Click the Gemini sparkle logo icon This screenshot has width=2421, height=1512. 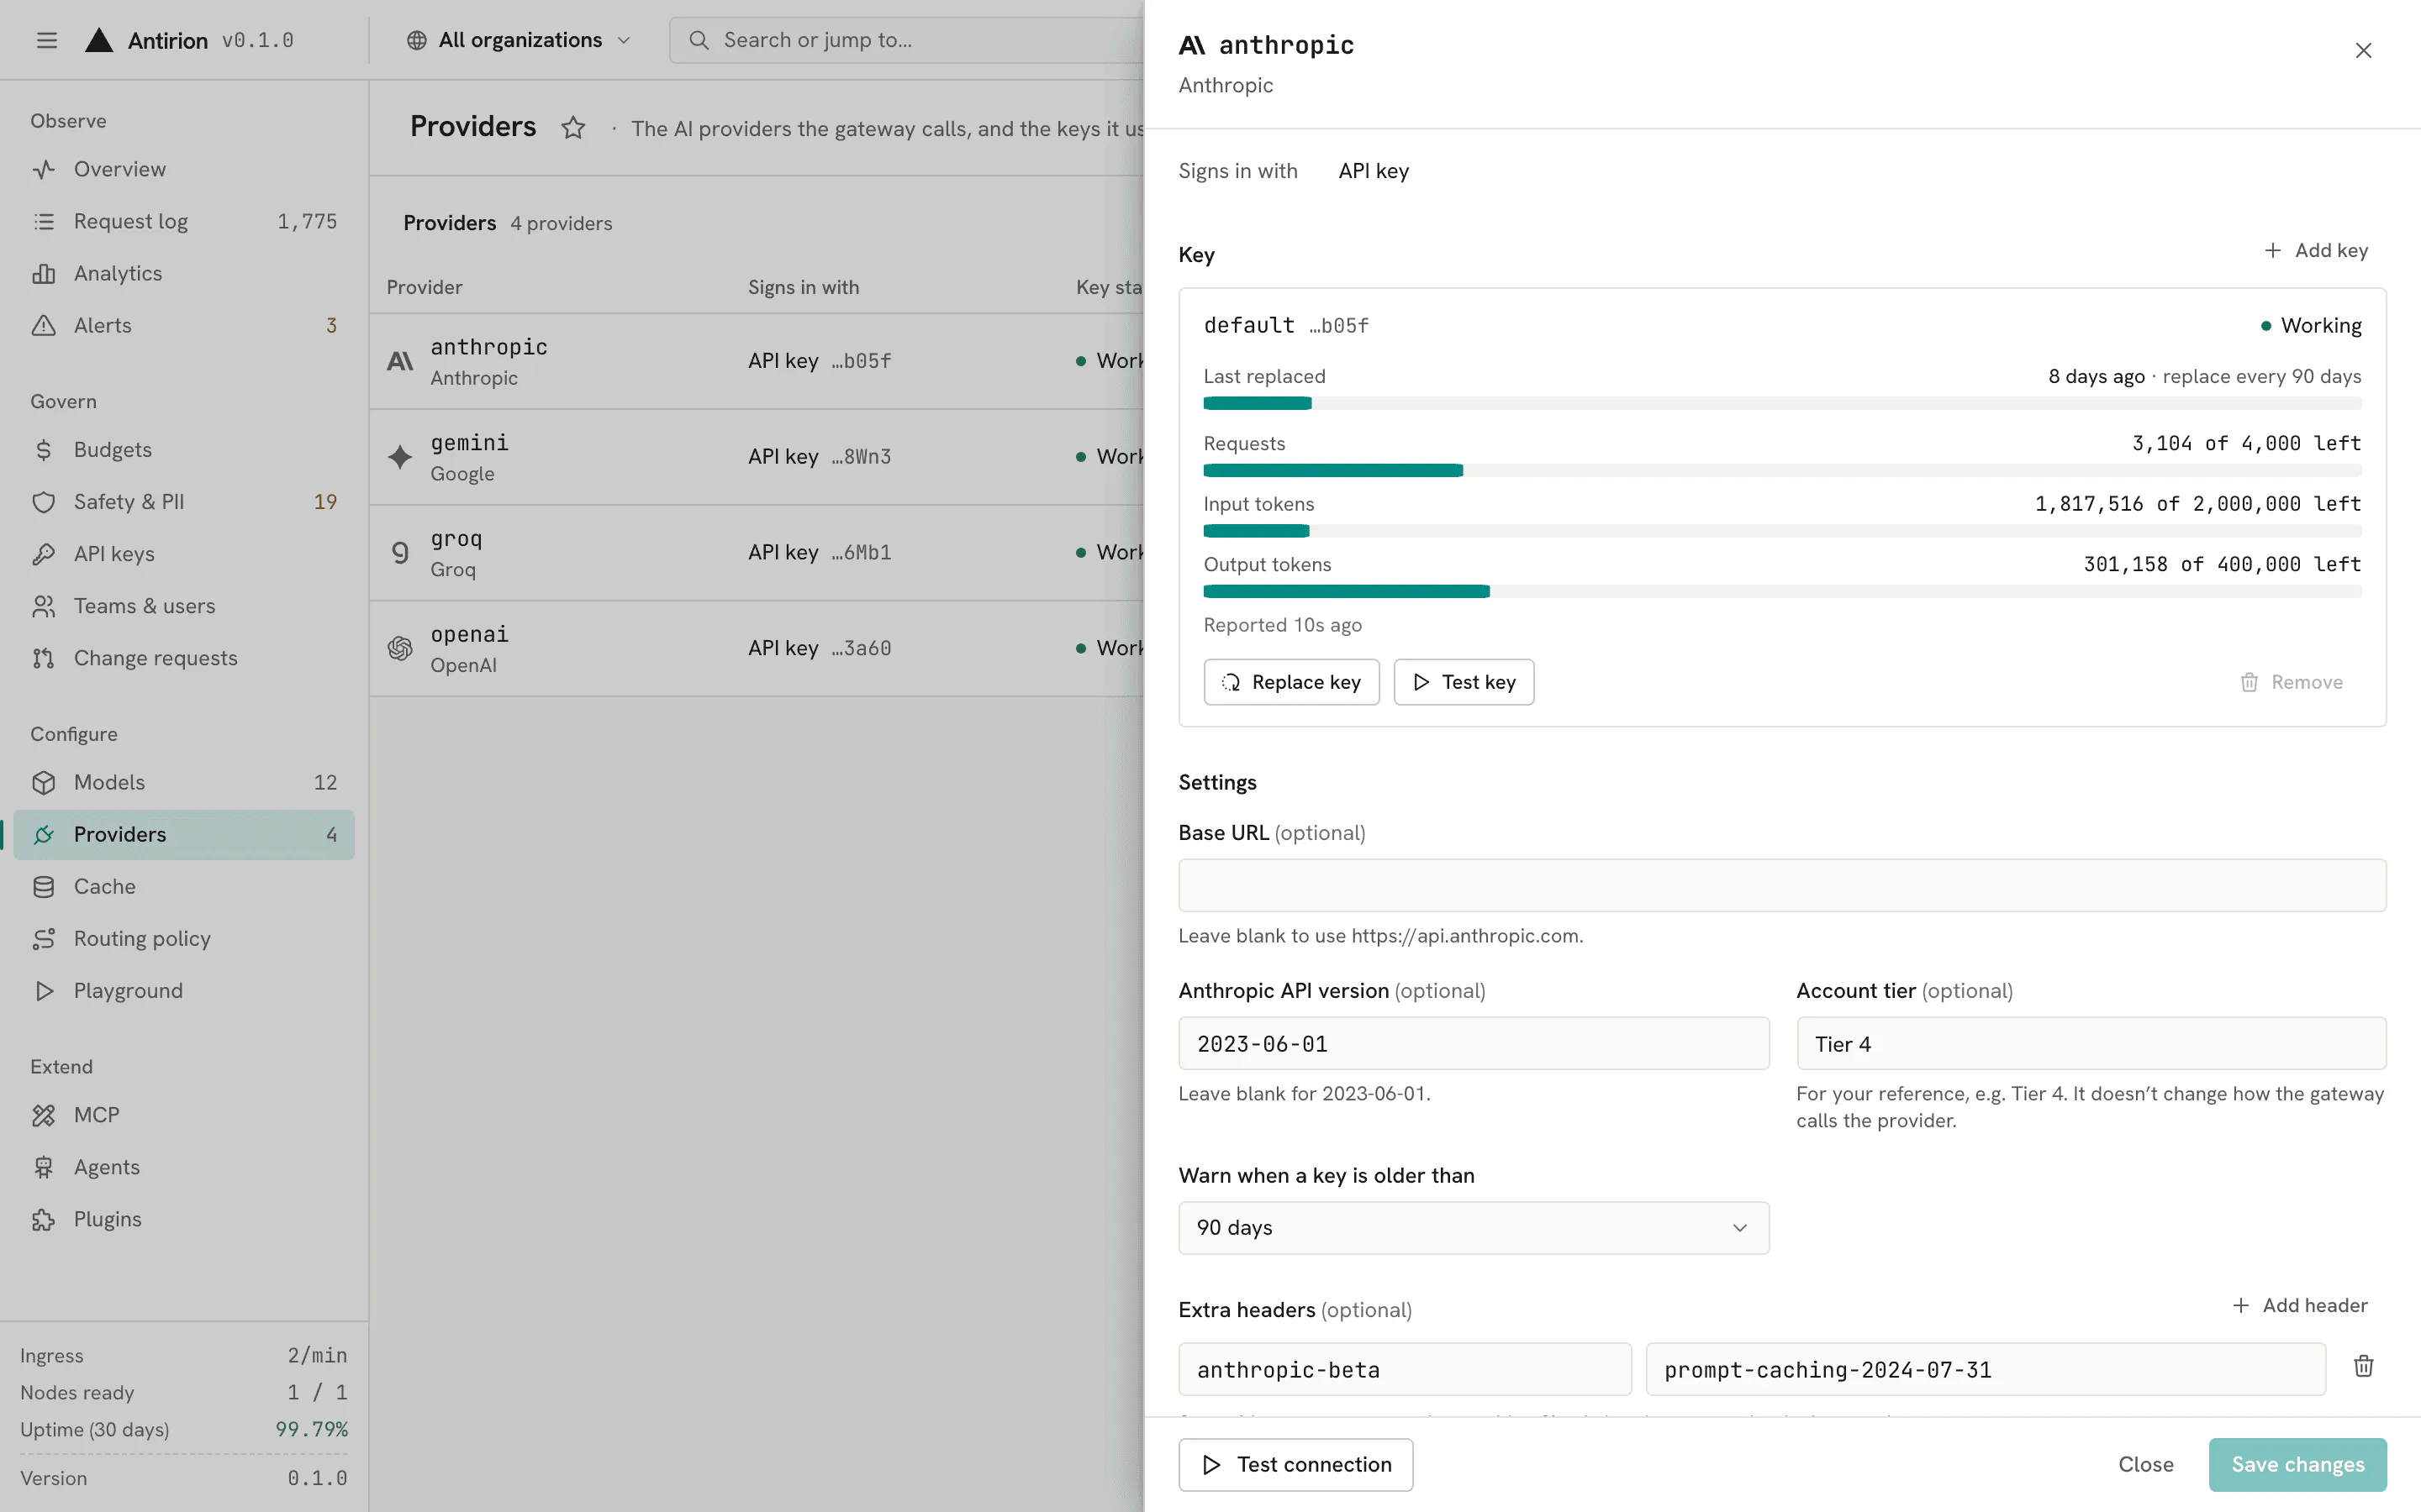[x=400, y=457]
